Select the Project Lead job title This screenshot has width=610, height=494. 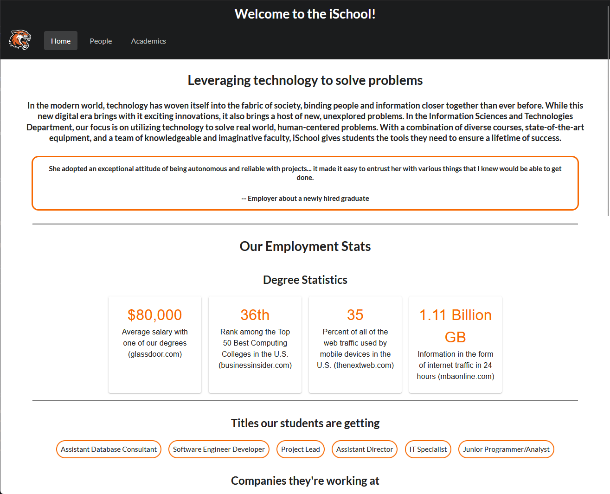[300, 449]
